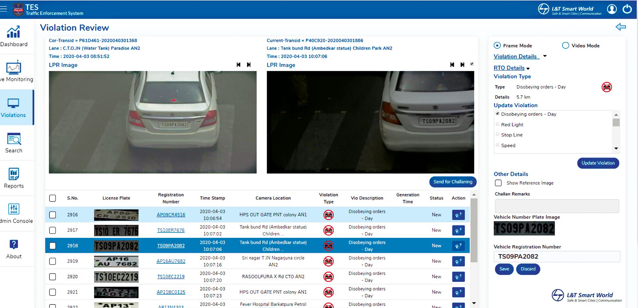The image size is (638, 308).
Task: Tick the checkbox for row 2917
Action: [53, 230]
